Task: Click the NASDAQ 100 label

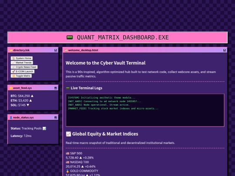Action: 80,162
